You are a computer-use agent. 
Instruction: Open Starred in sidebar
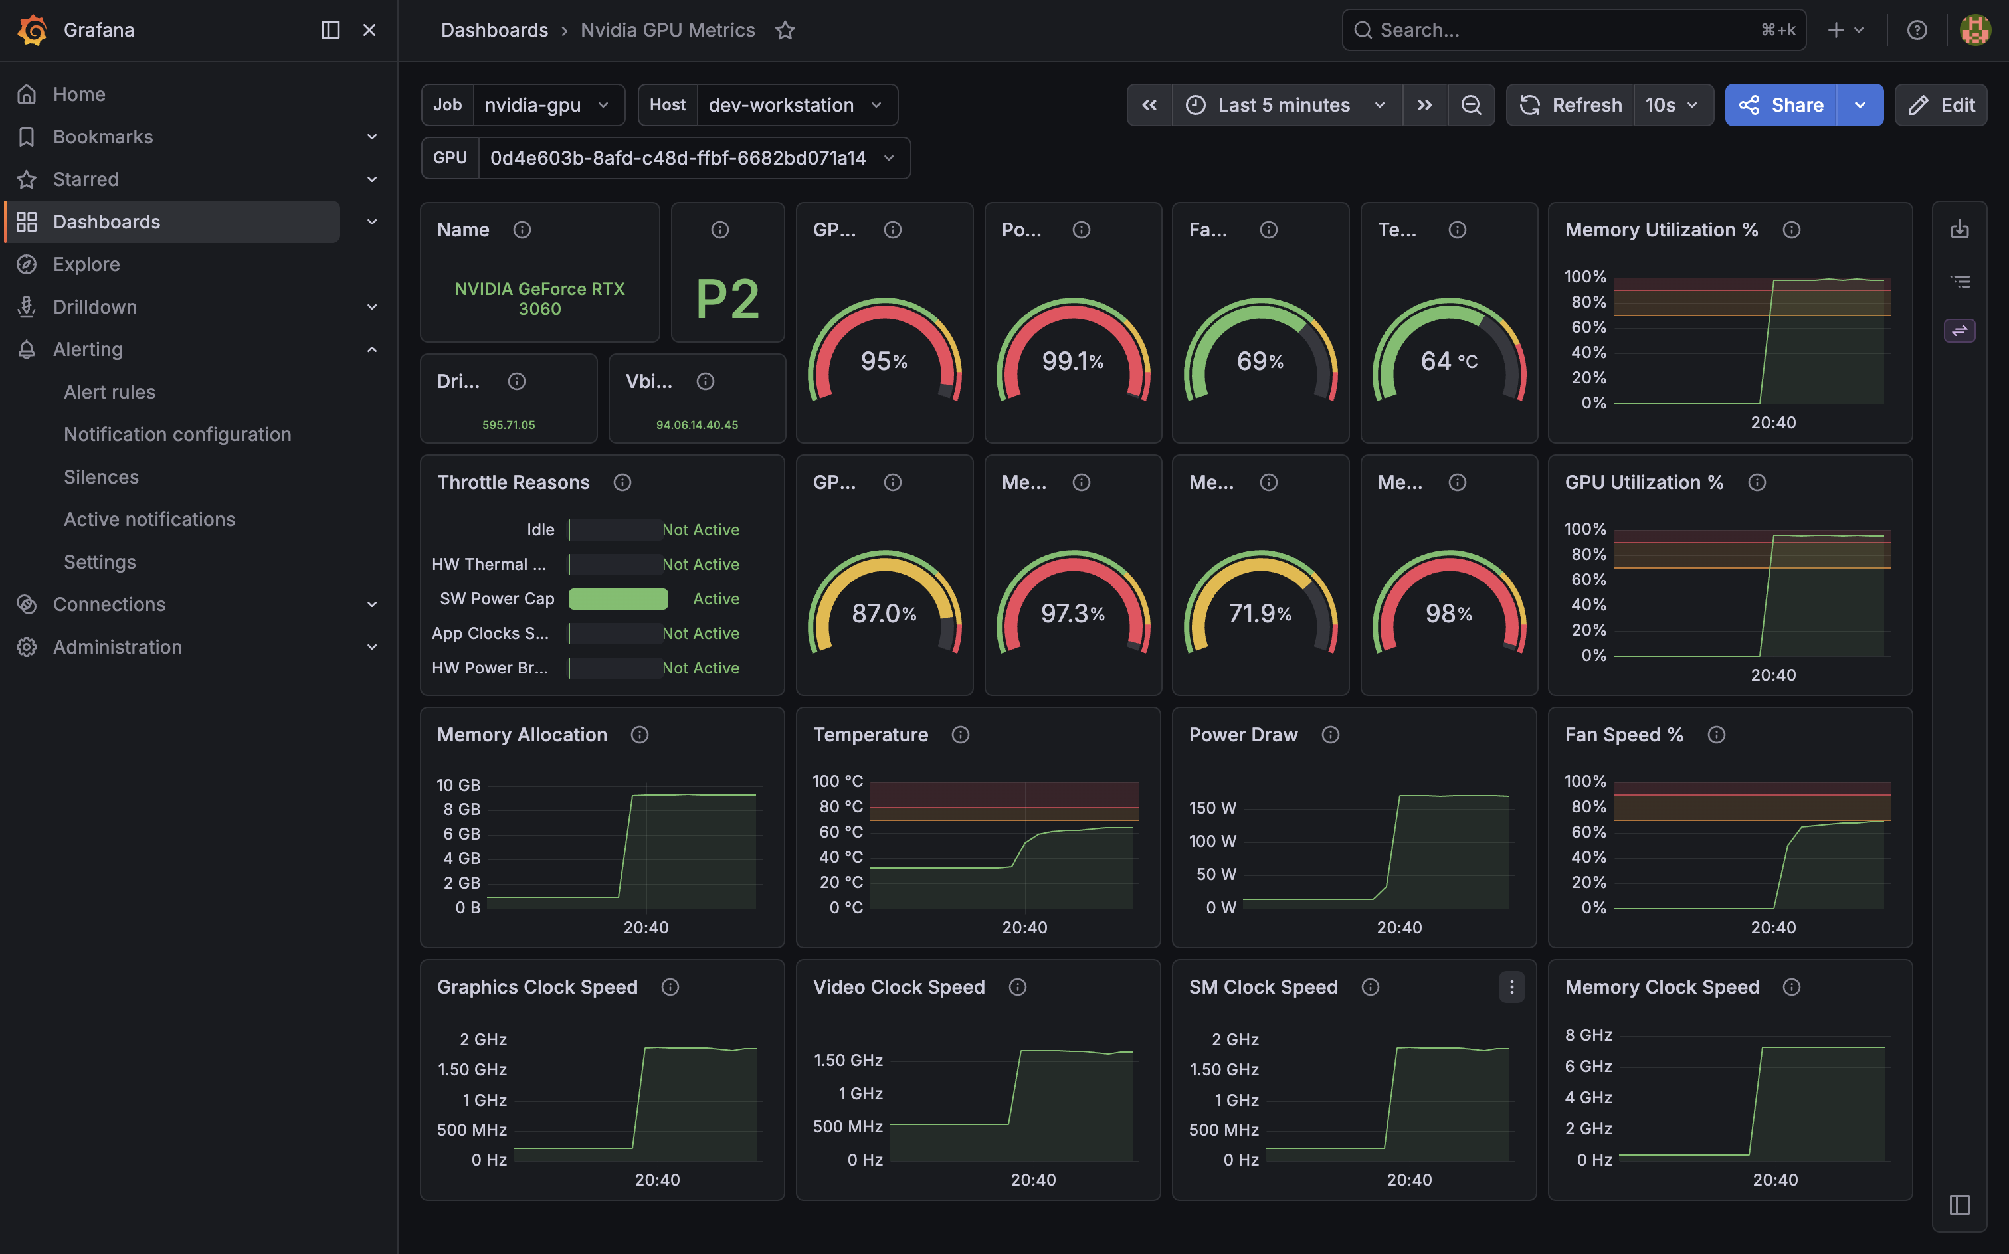pos(86,179)
